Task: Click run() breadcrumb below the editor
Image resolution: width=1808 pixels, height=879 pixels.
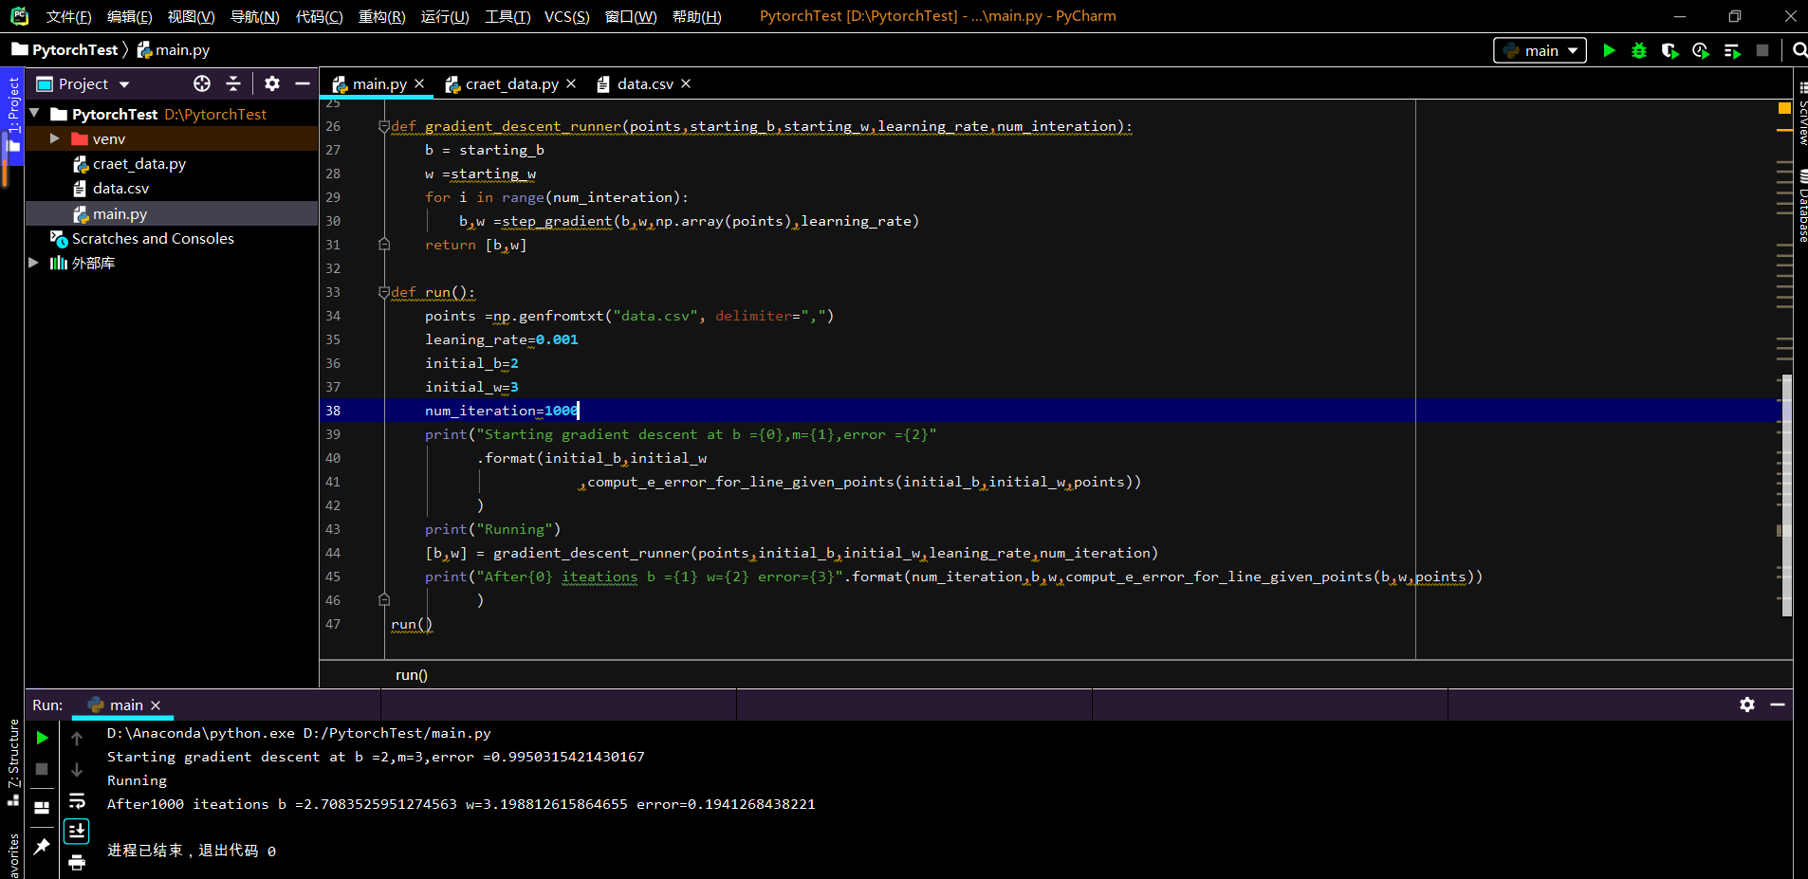Action: coord(412,675)
